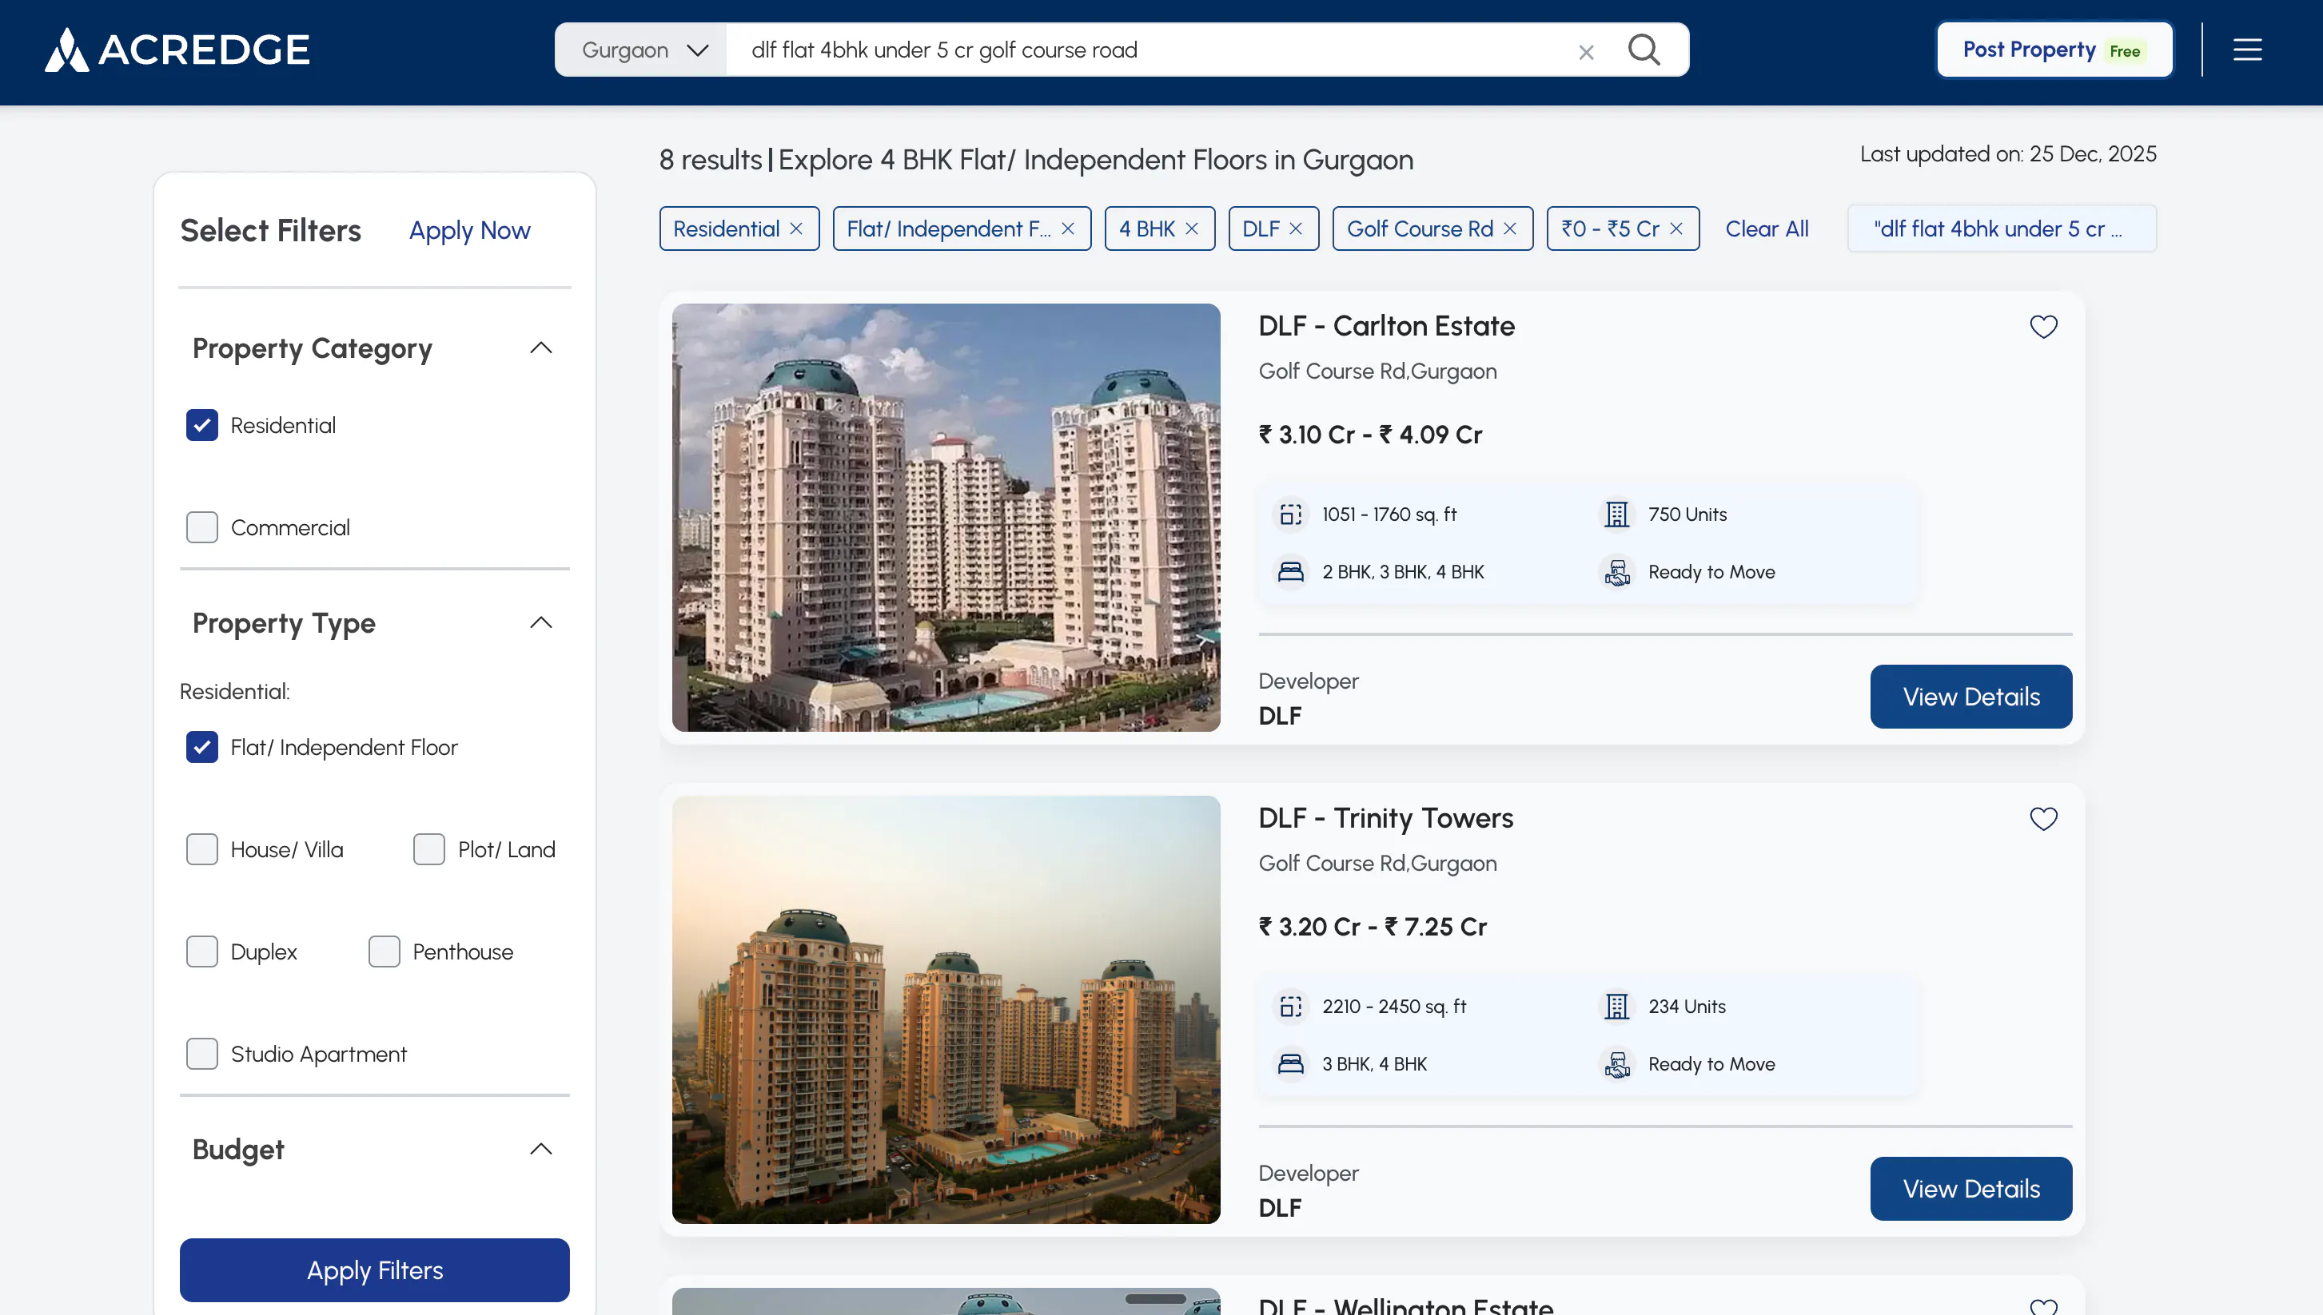The width and height of the screenshot is (2323, 1315).
Task: Uncheck the Residential category checkbox
Action: point(201,424)
